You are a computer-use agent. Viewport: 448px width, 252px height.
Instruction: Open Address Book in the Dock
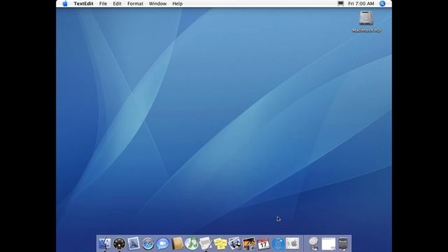click(177, 244)
